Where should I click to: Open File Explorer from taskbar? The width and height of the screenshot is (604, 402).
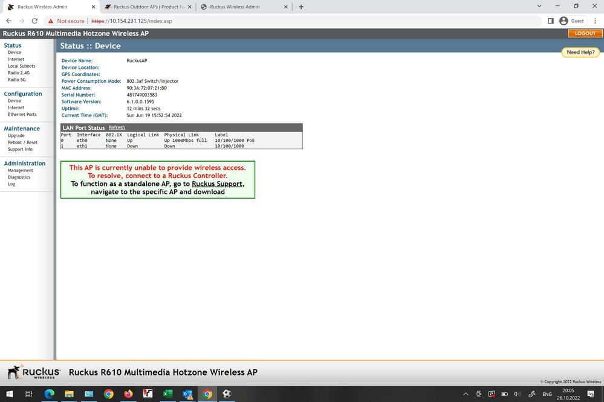69,394
